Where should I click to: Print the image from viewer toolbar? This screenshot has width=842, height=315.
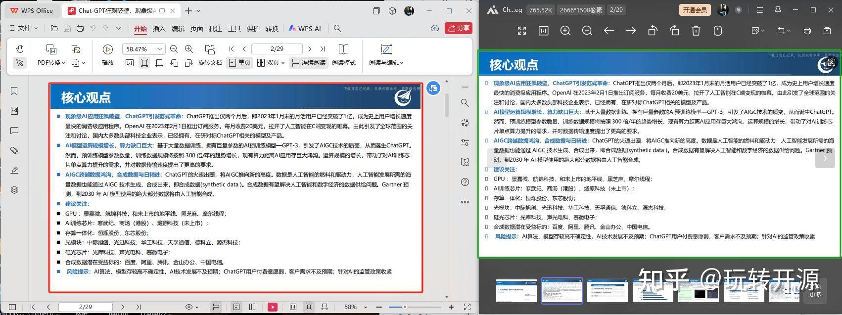pyautogui.click(x=807, y=31)
